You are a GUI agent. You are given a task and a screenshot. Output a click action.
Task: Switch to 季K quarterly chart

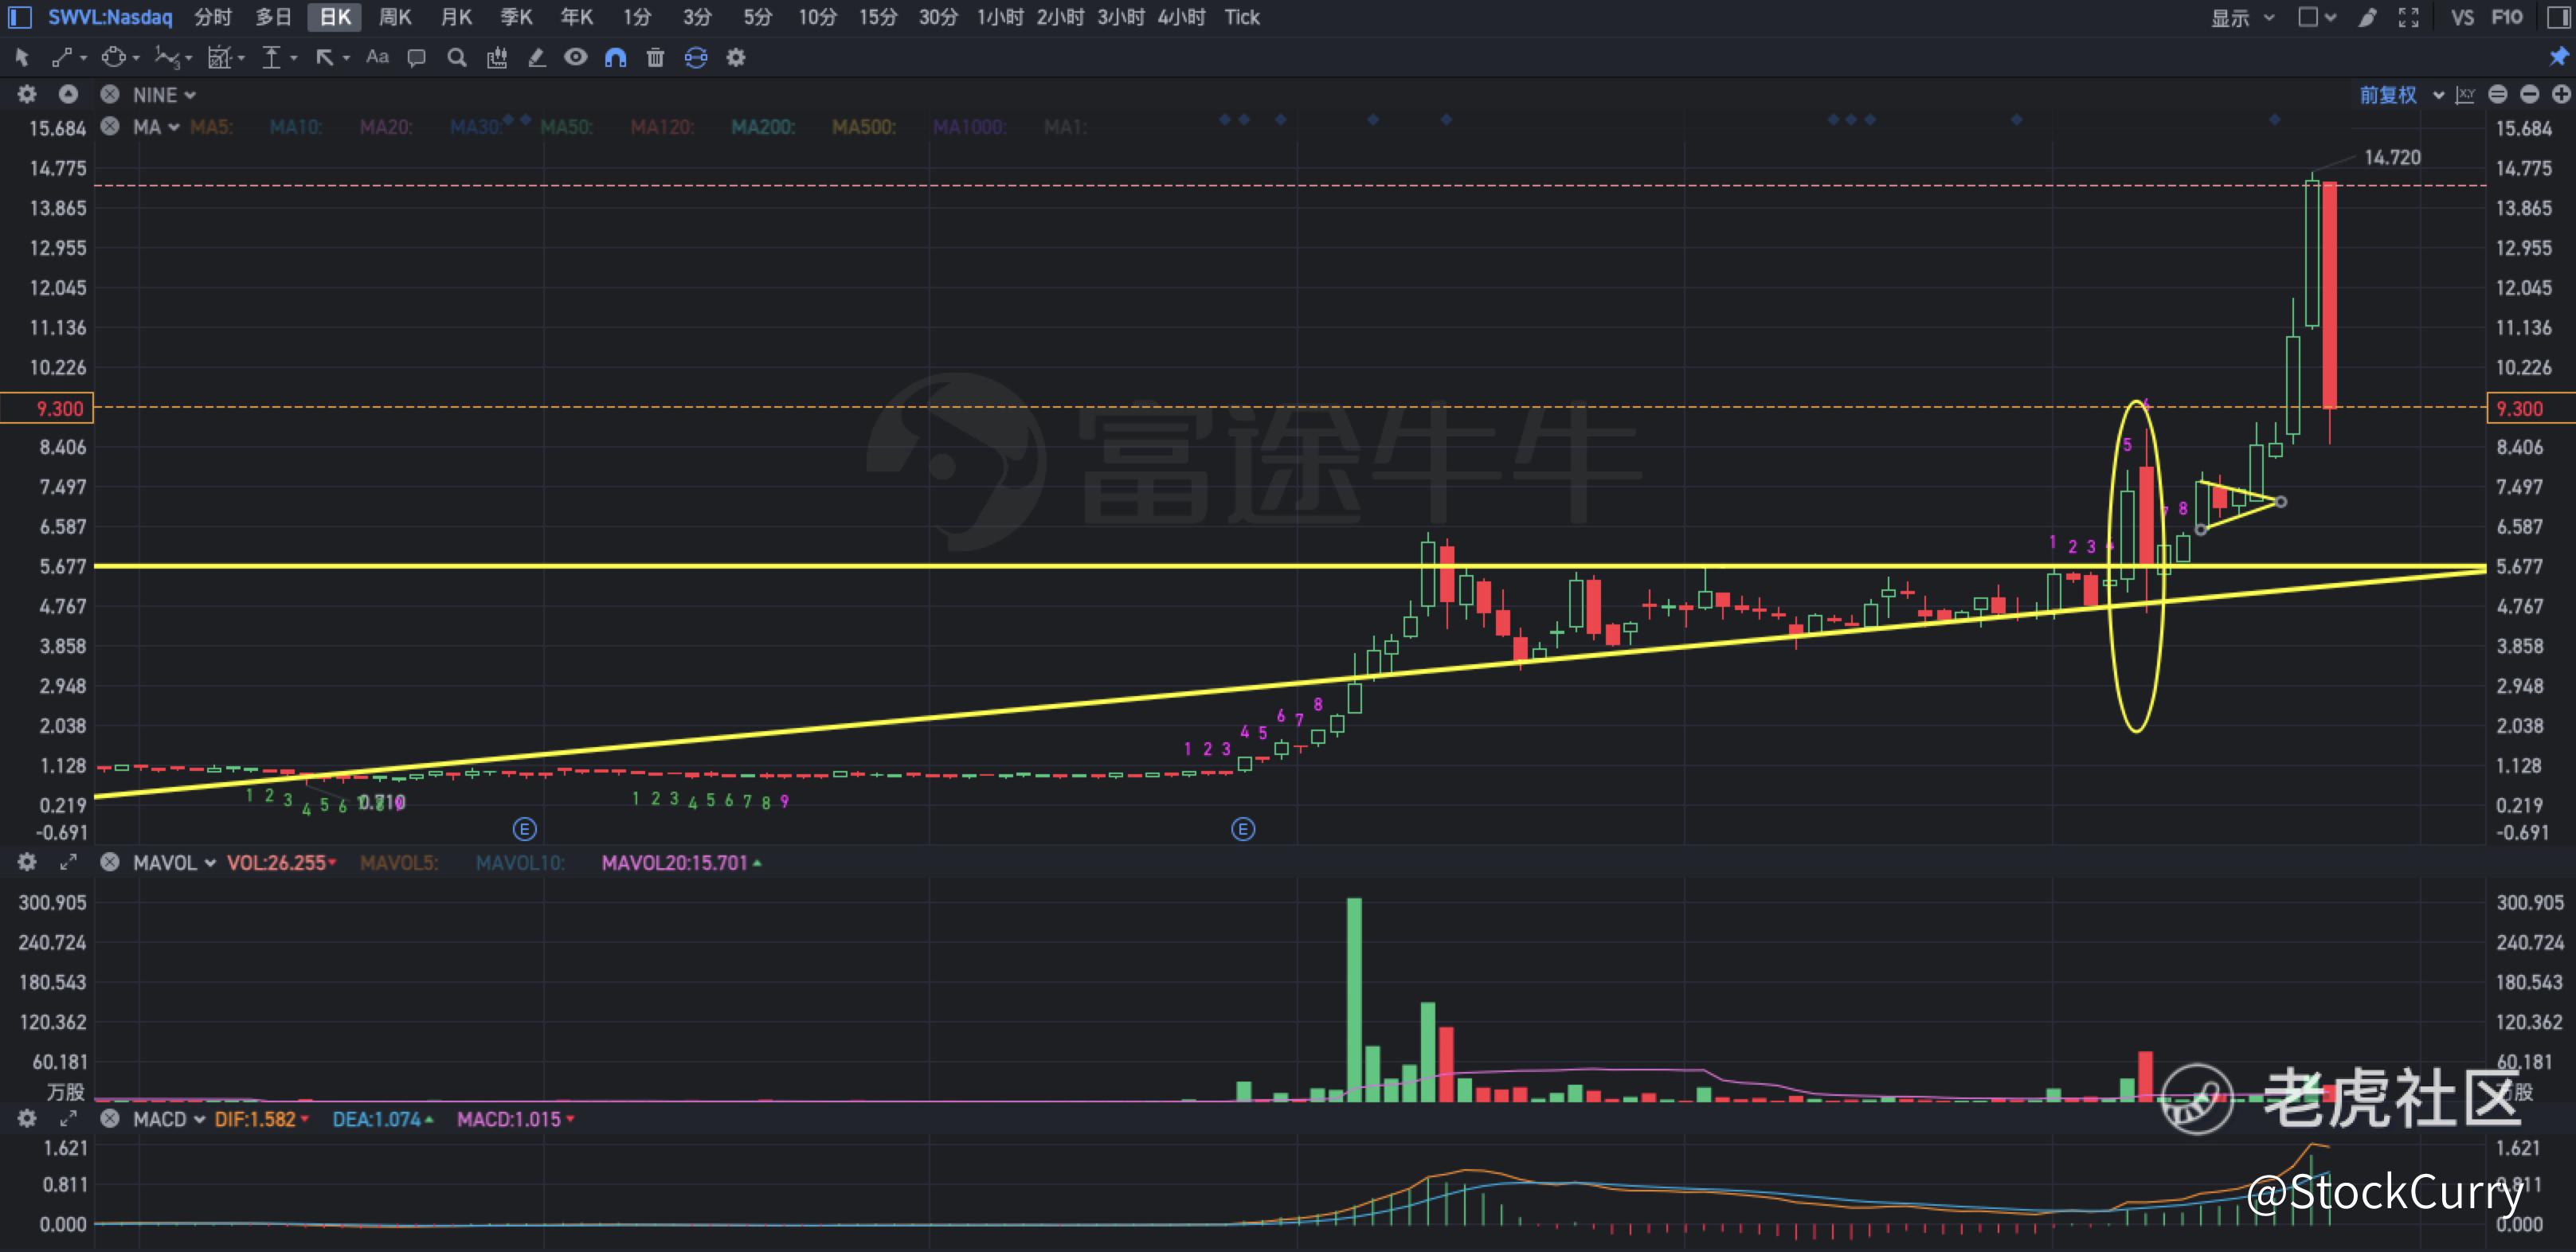(x=516, y=17)
